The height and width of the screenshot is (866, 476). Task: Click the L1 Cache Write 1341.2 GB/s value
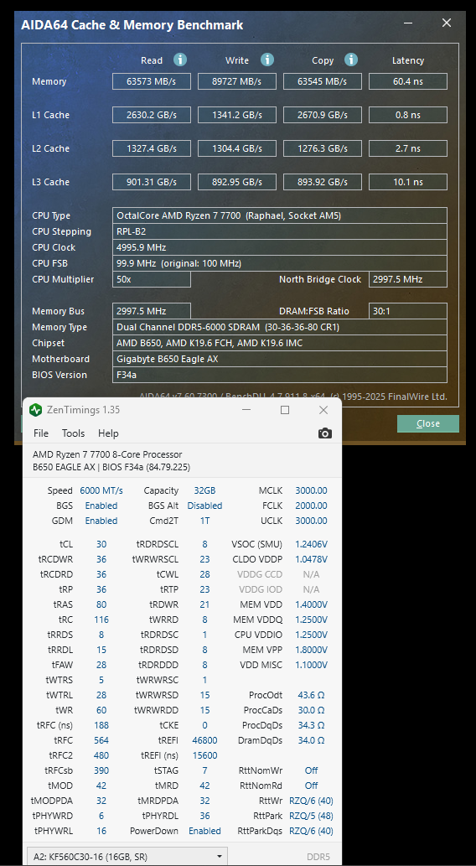click(x=237, y=115)
